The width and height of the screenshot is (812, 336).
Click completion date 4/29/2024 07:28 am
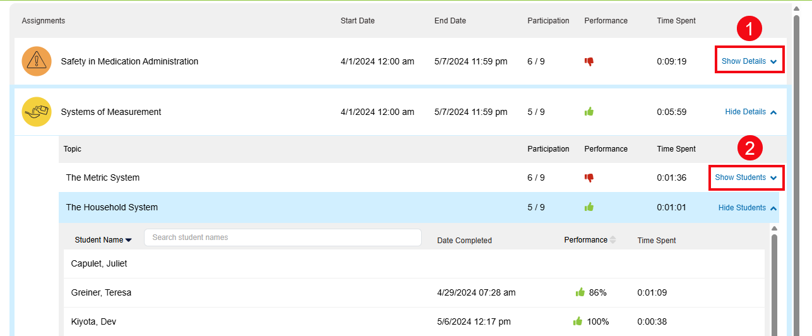[477, 292]
